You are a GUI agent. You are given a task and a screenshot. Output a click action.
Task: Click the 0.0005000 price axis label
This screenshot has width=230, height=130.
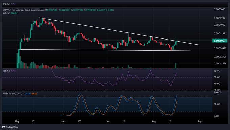point(219,9)
